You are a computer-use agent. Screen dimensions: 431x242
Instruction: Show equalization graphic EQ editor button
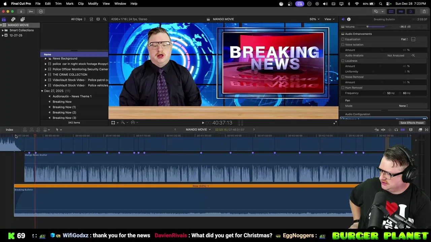[x=413, y=39]
